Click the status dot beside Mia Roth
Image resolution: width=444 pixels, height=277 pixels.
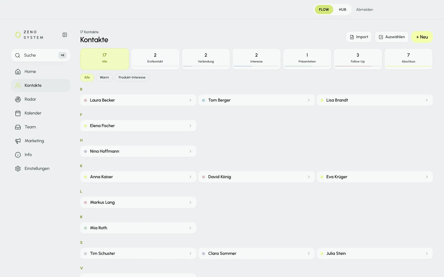pos(85,228)
